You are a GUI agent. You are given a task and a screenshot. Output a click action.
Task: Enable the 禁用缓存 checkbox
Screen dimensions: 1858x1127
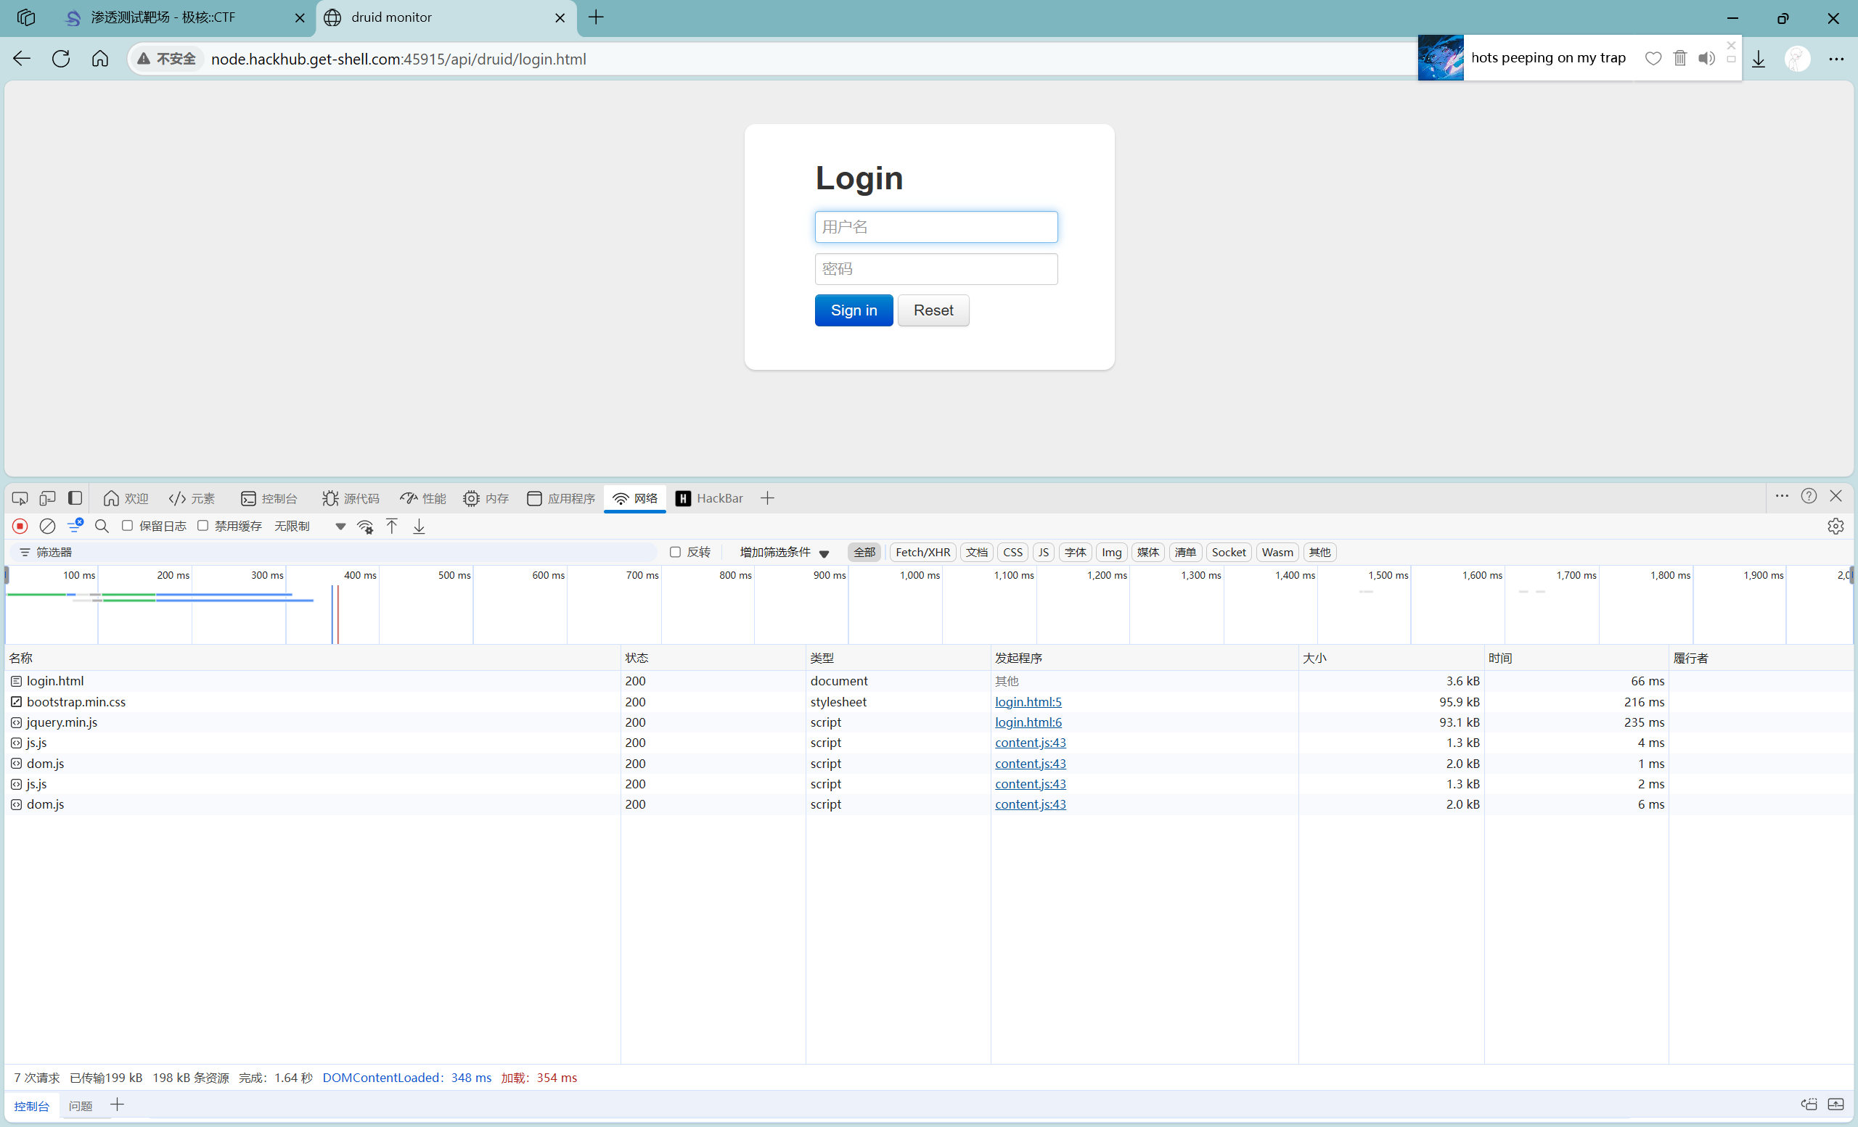click(x=202, y=526)
